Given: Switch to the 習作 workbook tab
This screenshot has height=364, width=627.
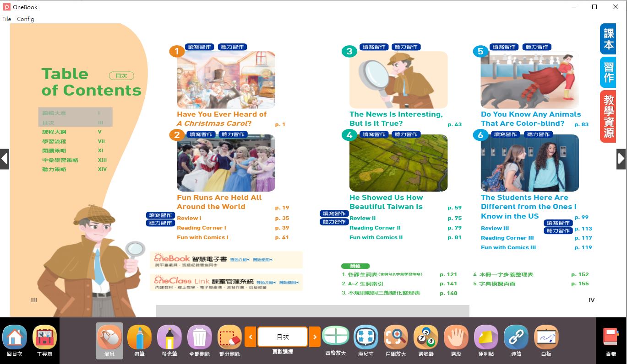Looking at the screenshot, I should point(608,72).
